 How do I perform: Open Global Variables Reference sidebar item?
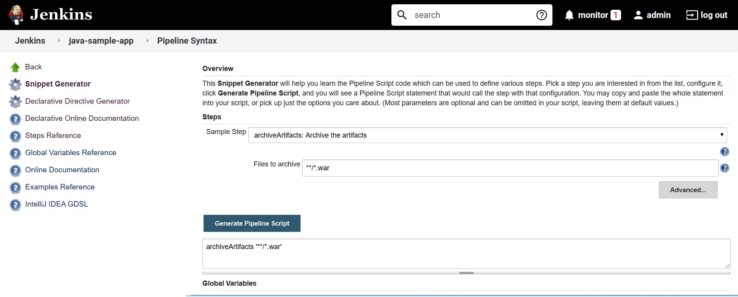pyautogui.click(x=71, y=153)
